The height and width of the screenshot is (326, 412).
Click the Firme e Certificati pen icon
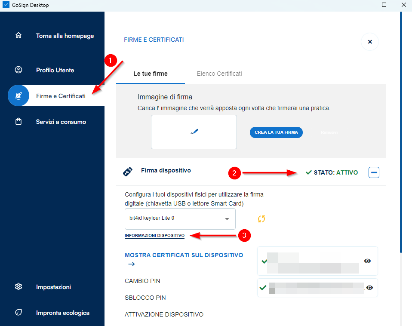click(x=18, y=95)
